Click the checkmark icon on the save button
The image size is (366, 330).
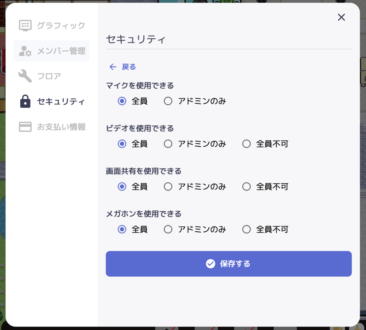pos(210,264)
